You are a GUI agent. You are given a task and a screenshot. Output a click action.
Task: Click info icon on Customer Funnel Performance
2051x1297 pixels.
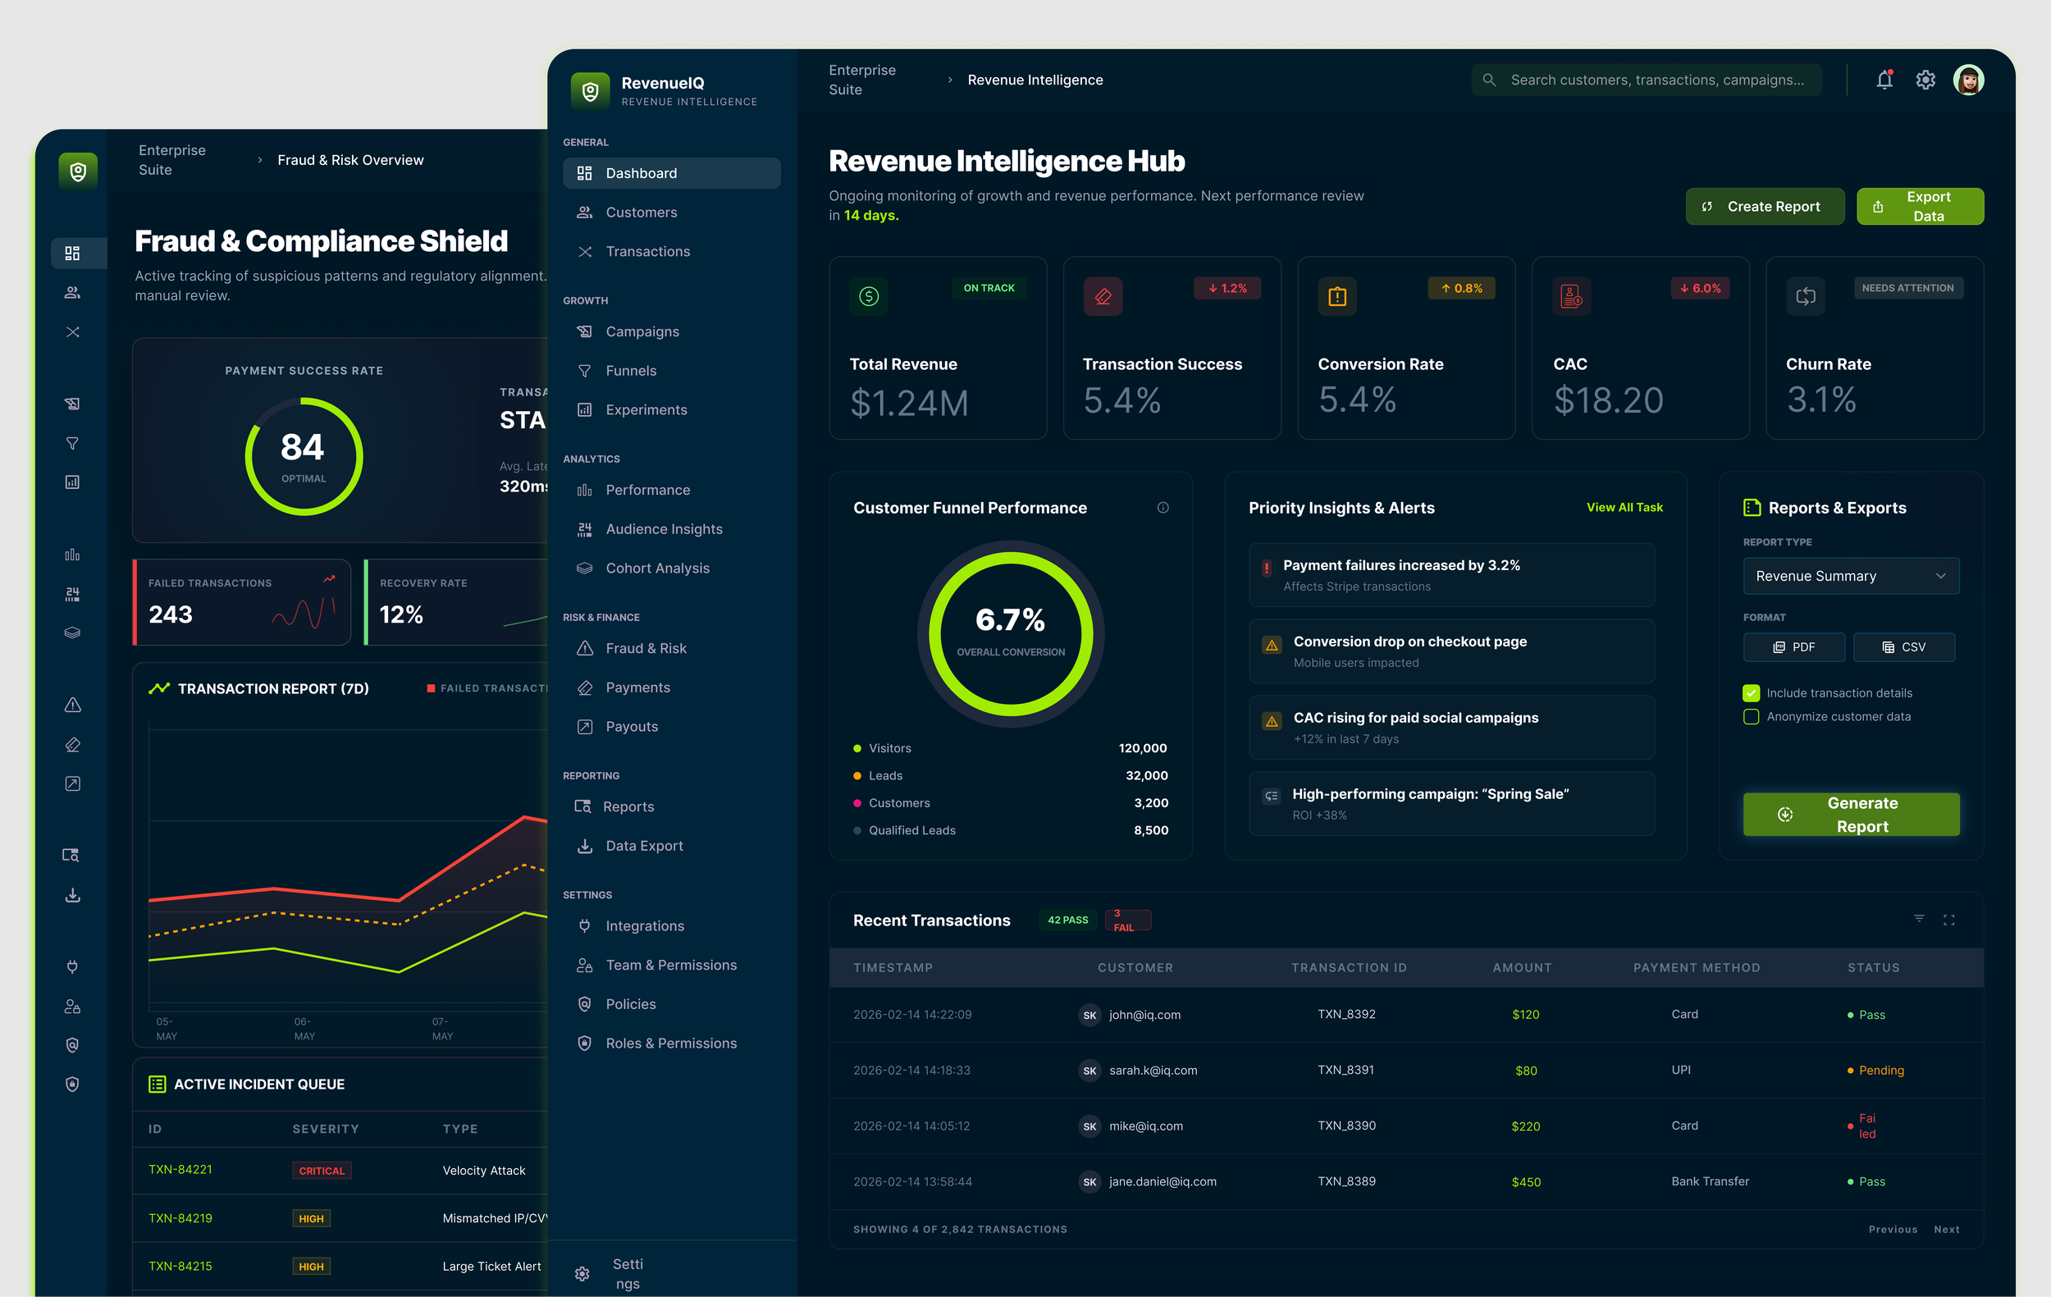coord(1163,508)
